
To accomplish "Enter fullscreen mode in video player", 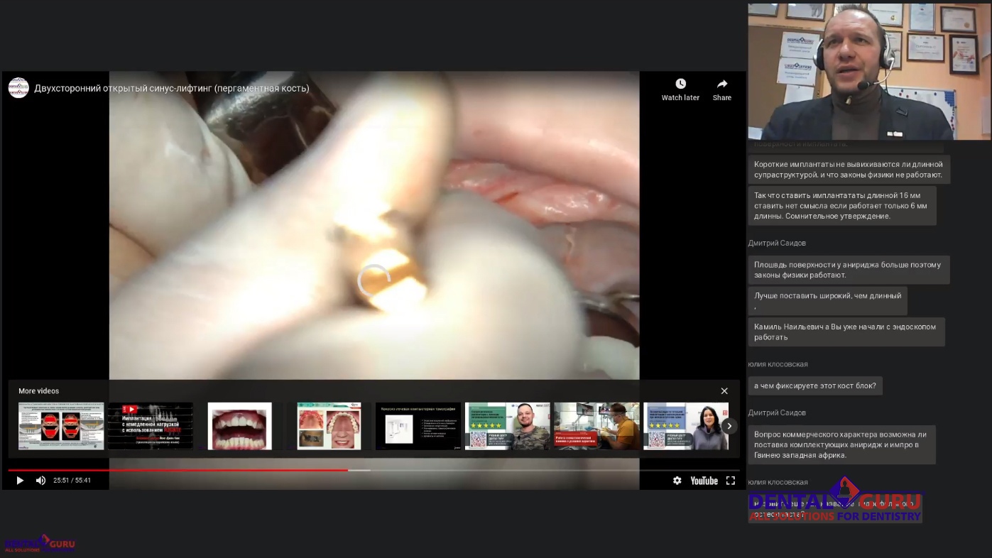I will tap(730, 481).
